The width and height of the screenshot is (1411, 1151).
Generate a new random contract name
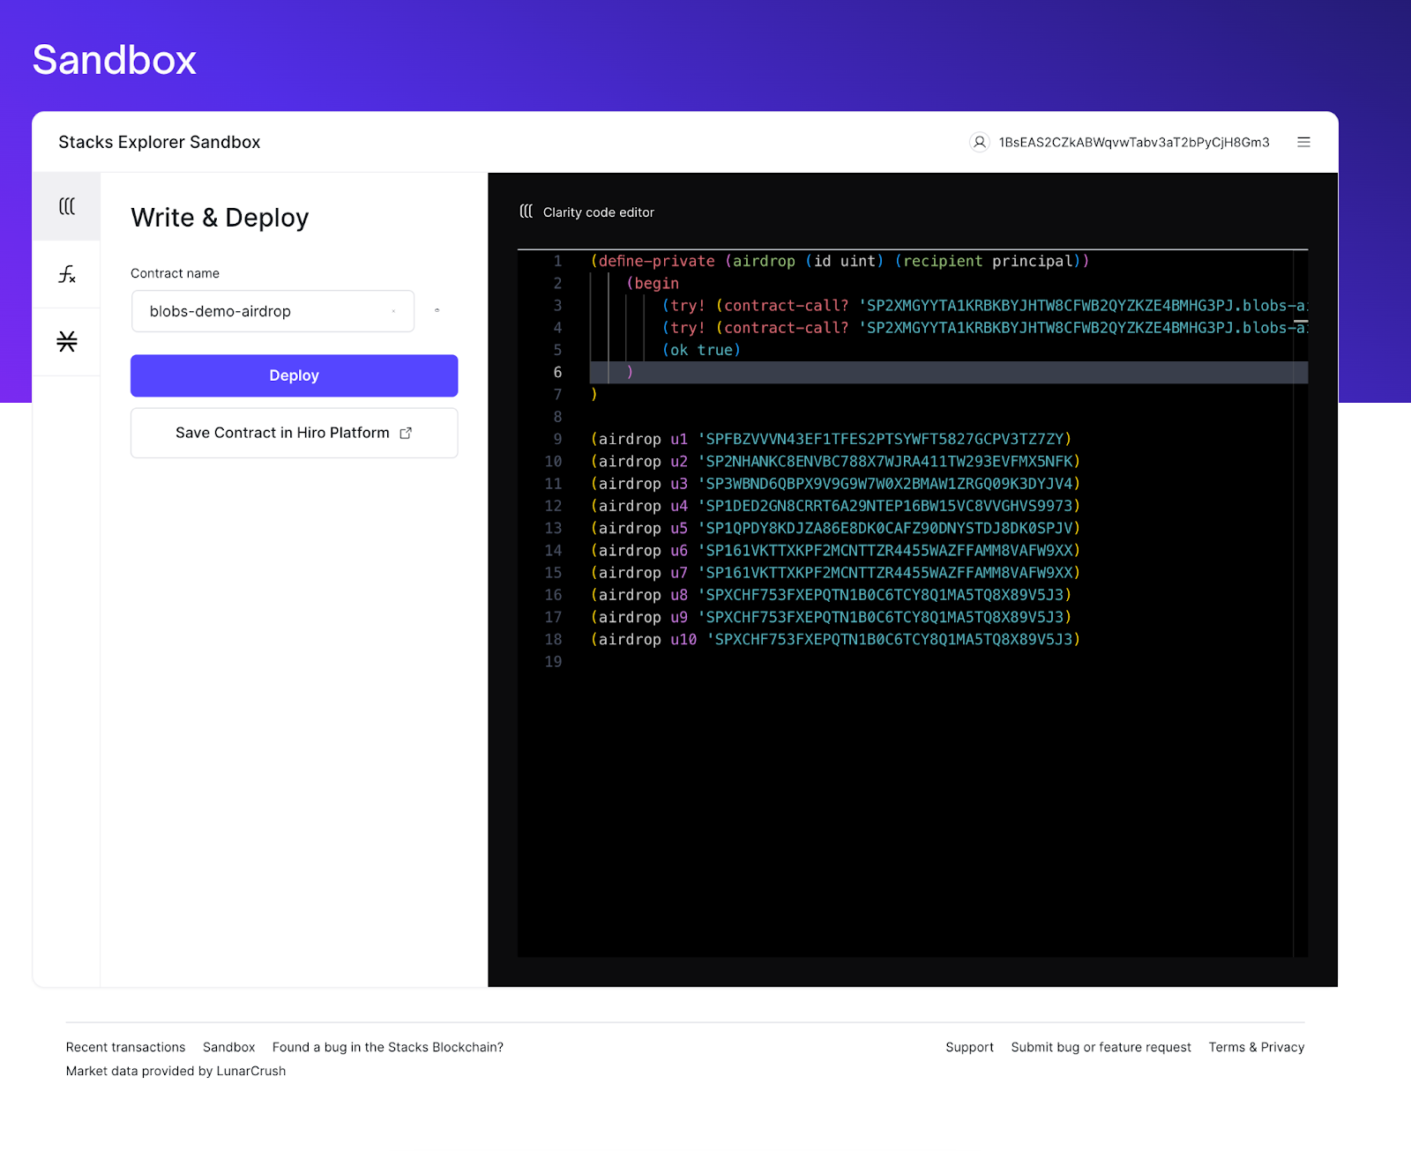click(x=437, y=310)
